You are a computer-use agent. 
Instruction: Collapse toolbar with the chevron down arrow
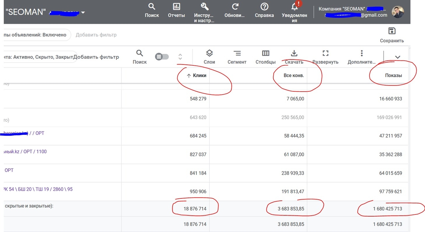point(397,57)
